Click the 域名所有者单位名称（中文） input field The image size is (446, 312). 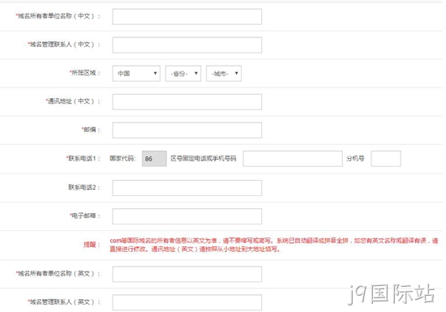[187, 16]
